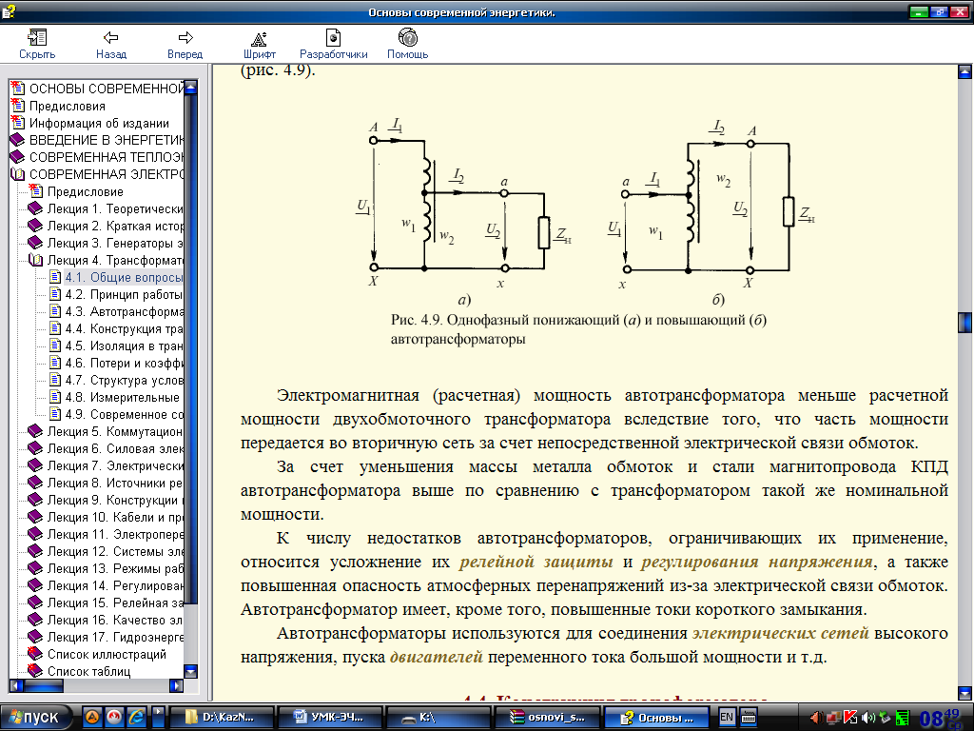Click tree panel scroll down arrow
This screenshot has width=974, height=731.
[190, 671]
